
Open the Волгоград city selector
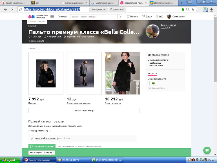(x=63, y=16)
